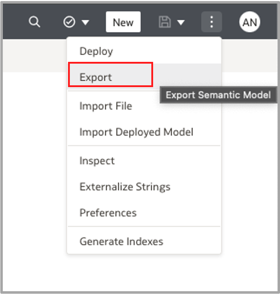Toggle the three-dot page menu icon

(x=212, y=22)
